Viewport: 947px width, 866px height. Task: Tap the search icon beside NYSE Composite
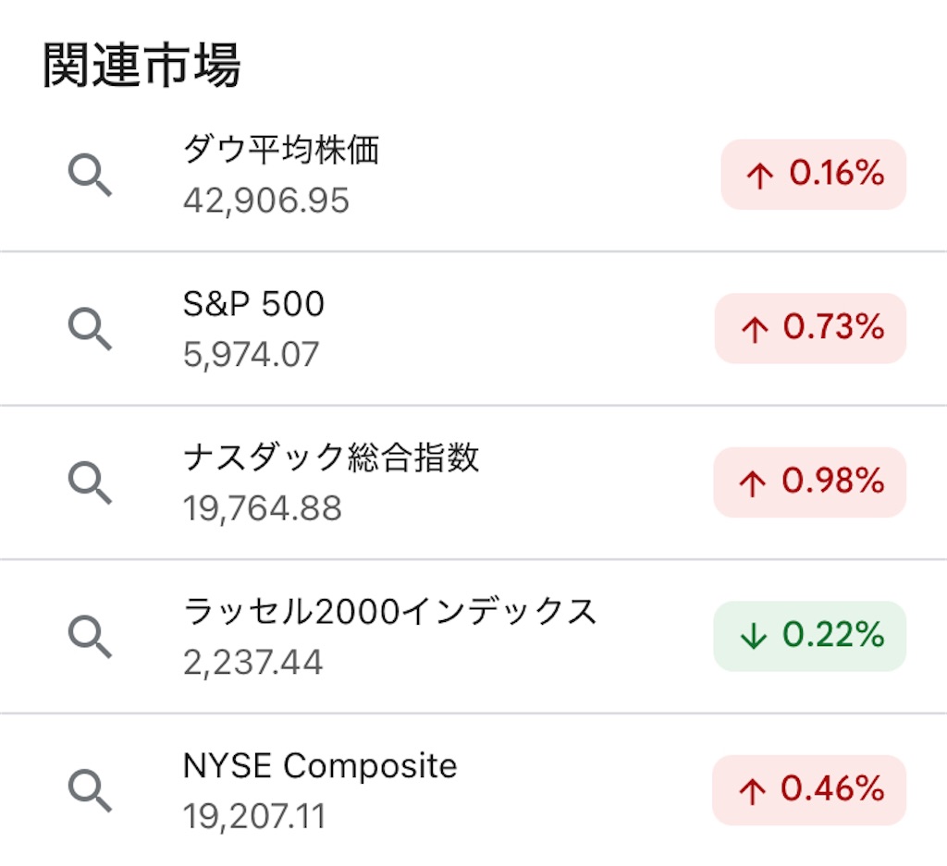tap(91, 791)
